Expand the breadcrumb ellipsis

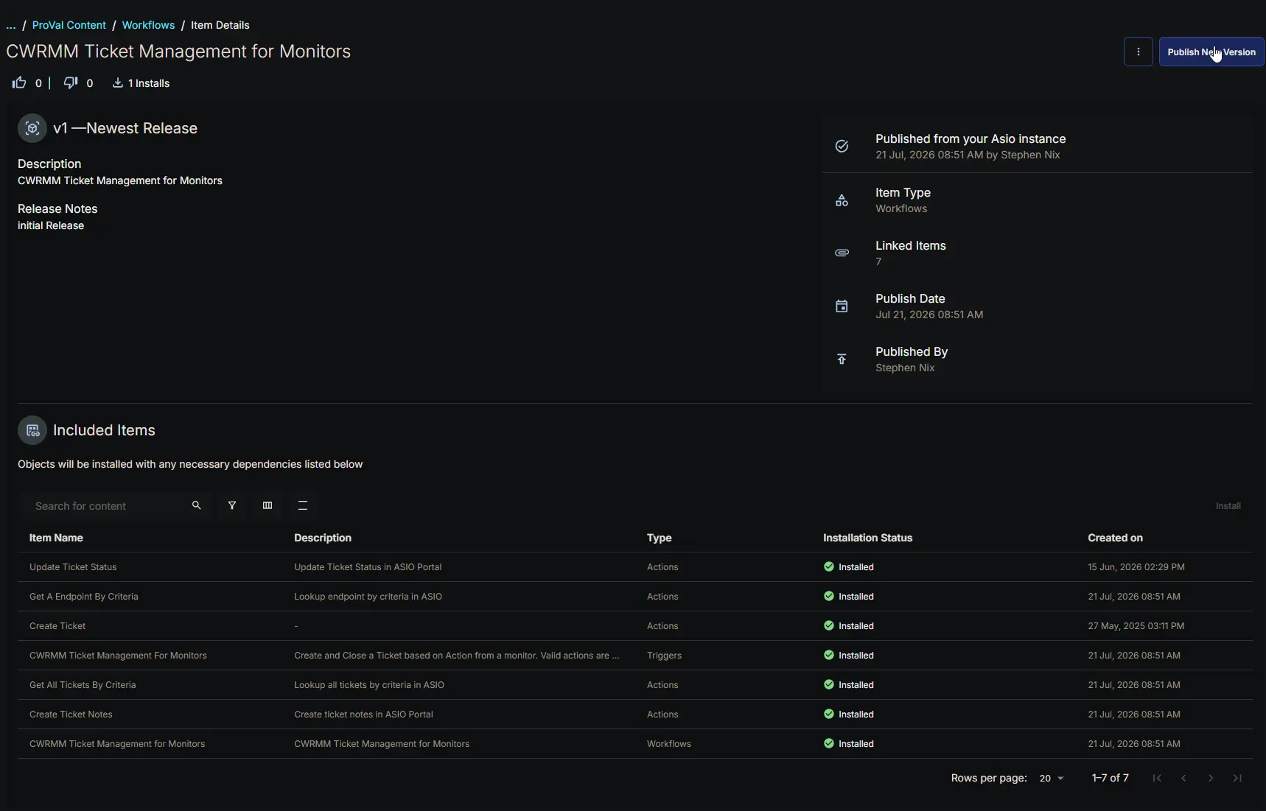pyautogui.click(x=11, y=25)
